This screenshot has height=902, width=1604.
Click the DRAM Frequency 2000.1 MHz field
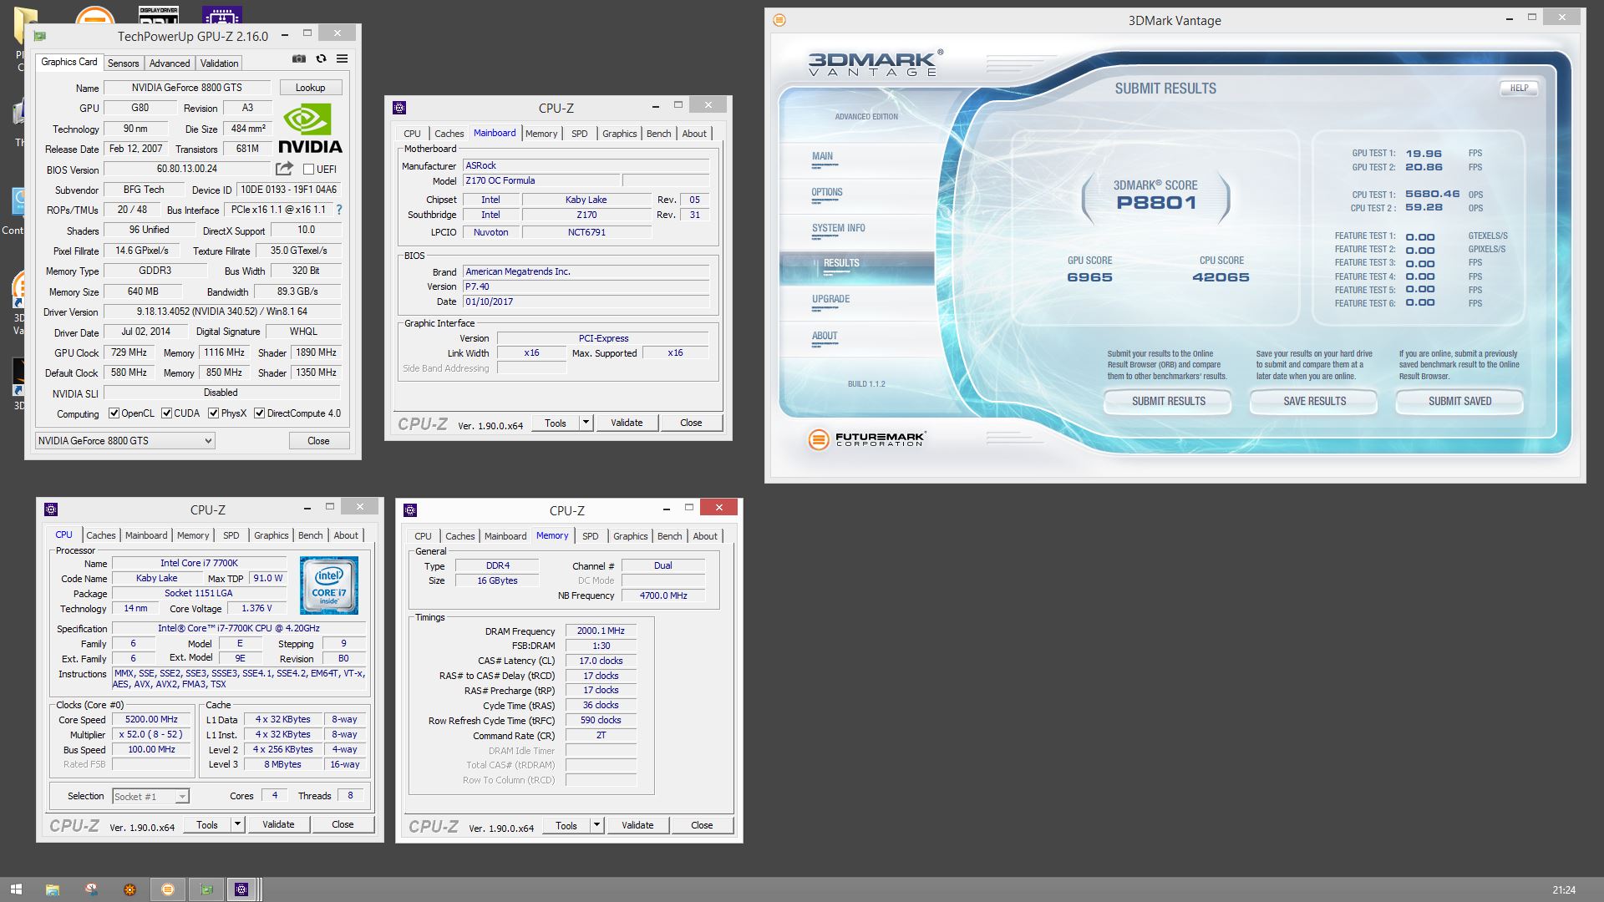coord(601,631)
